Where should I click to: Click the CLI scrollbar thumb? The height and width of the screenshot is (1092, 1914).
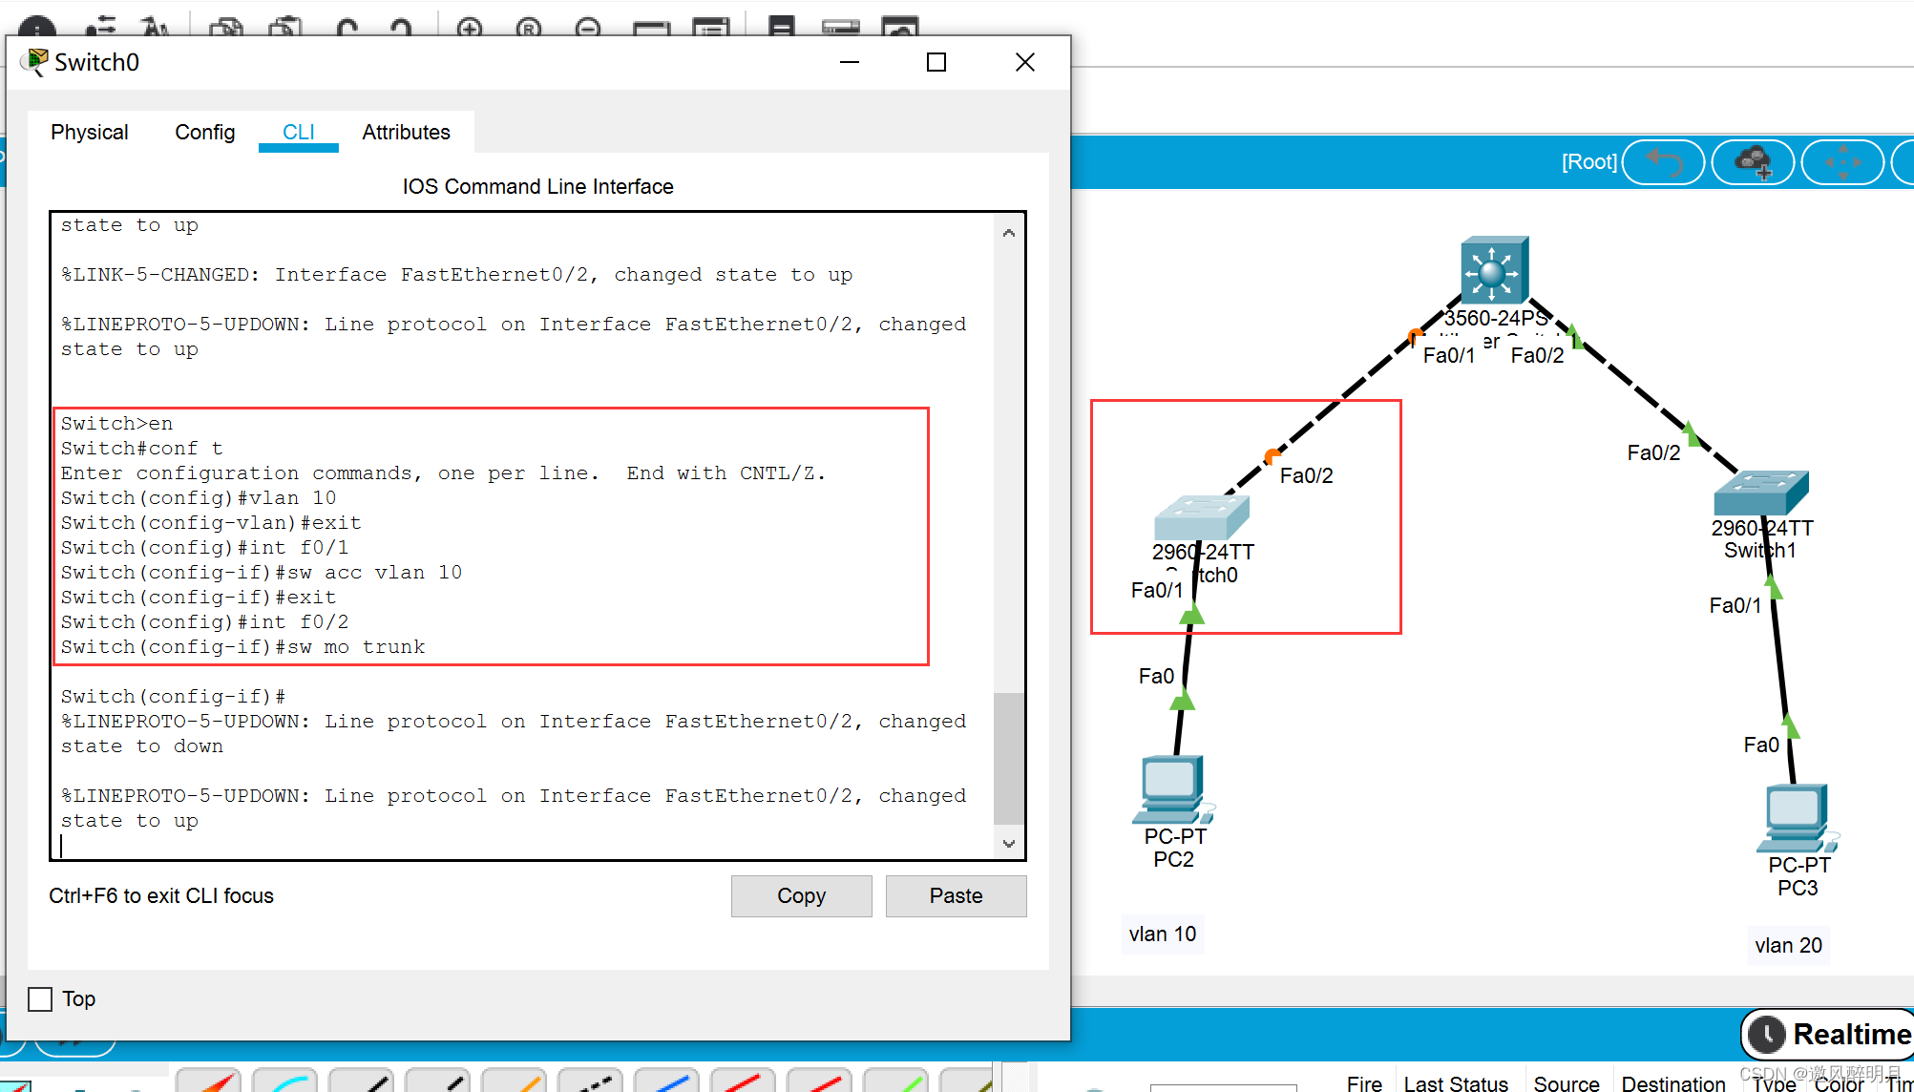(1009, 758)
